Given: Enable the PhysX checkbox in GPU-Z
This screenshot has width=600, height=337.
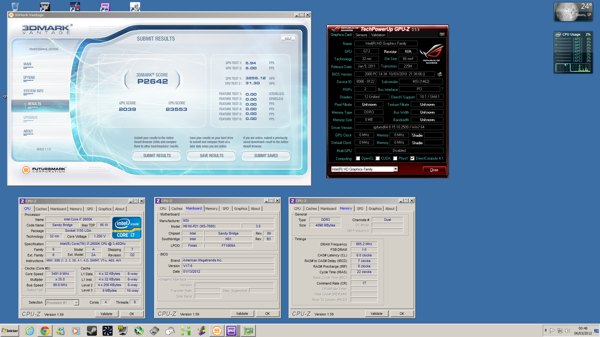Looking at the screenshot, I should click(x=395, y=158).
